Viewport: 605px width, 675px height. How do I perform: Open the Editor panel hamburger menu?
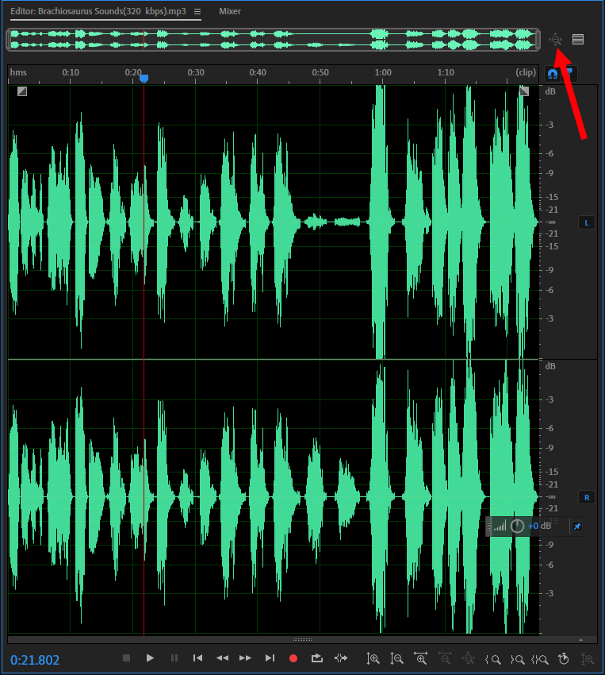pos(197,12)
